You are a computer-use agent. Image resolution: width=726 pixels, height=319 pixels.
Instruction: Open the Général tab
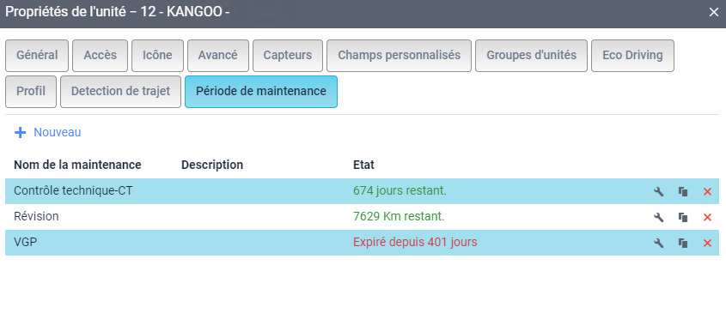point(37,56)
